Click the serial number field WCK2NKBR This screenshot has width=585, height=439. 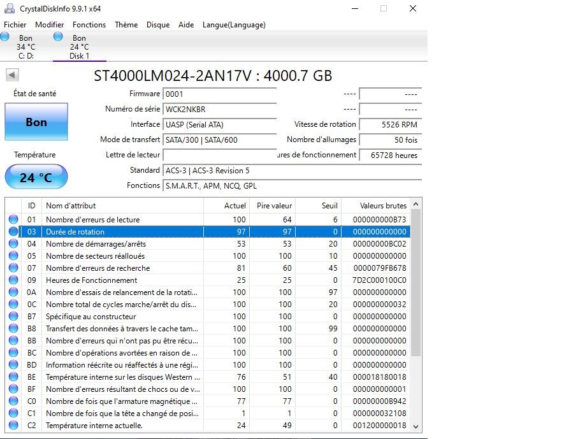[x=219, y=110]
